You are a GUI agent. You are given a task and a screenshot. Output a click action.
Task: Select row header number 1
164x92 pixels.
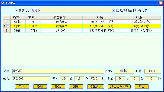point(7,22)
